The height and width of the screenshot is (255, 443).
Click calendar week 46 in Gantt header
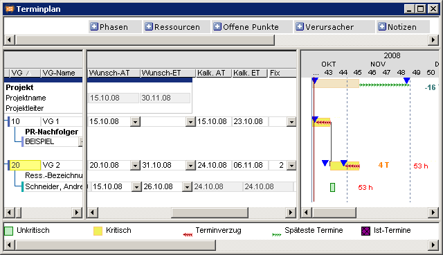tap(372, 73)
